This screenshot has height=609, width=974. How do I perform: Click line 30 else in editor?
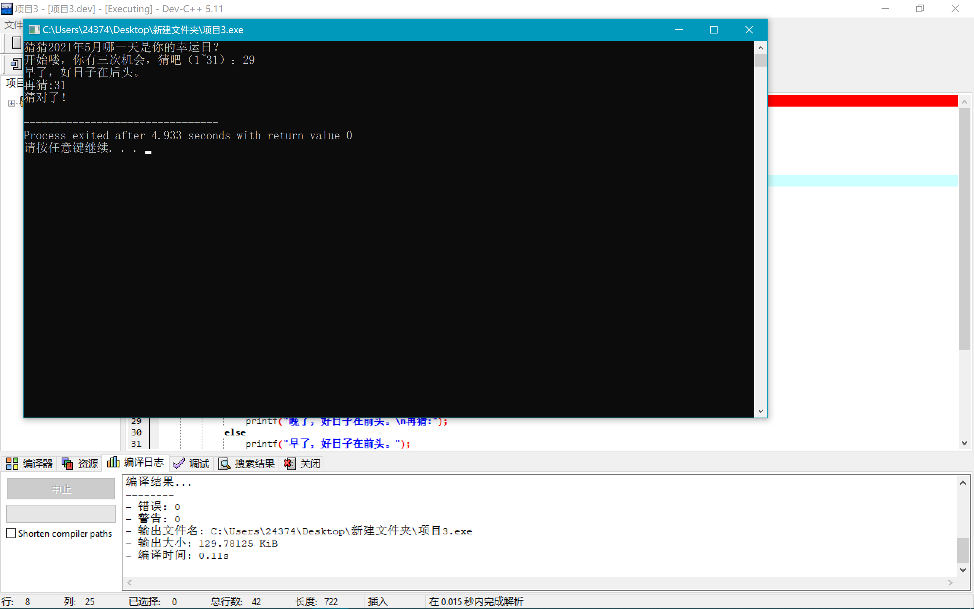click(x=235, y=433)
